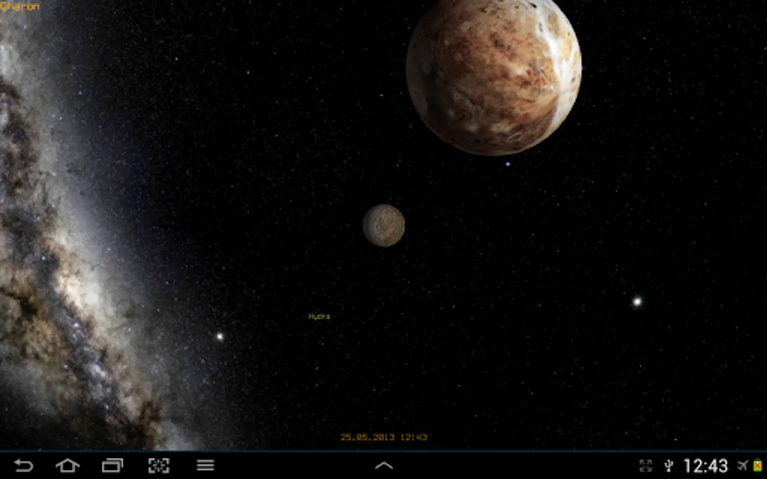767x479 pixels.
Task: Tap the screenshot capture icon
Action: [x=159, y=466]
